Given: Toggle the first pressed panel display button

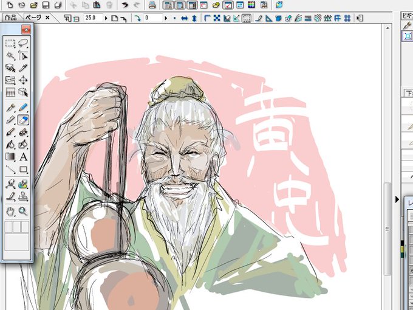Looking at the screenshot, I should click(x=168, y=5).
